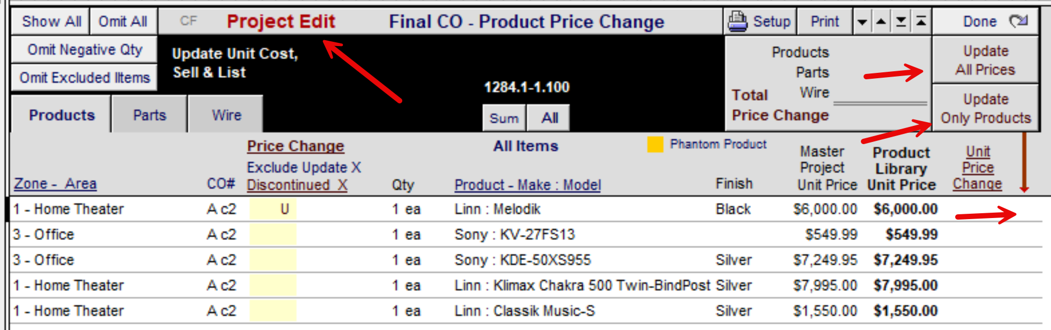The height and width of the screenshot is (330, 1051).
Task: Sort by Unit Price Change header
Action: tap(978, 168)
